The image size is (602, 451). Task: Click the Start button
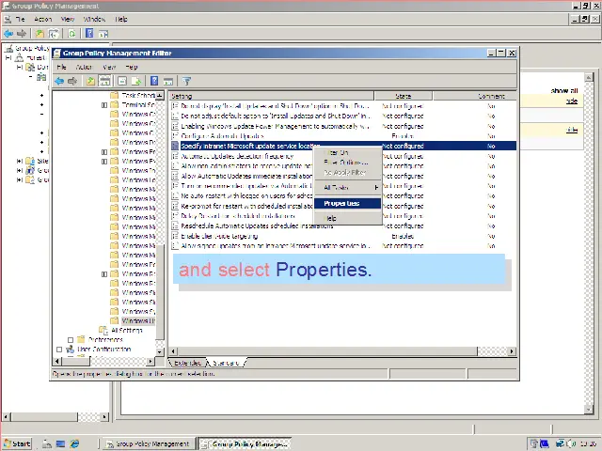(x=17, y=443)
